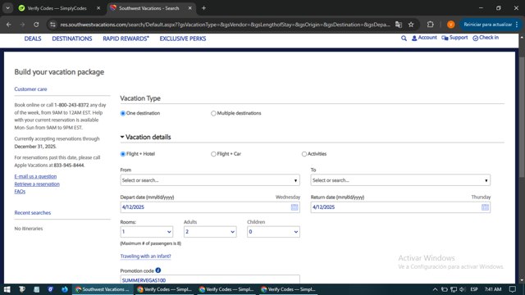Image resolution: width=525 pixels, height=295 pixels.
Task: Open the notifications center icon
Action: pyautogui.click(x=512, y=289)
